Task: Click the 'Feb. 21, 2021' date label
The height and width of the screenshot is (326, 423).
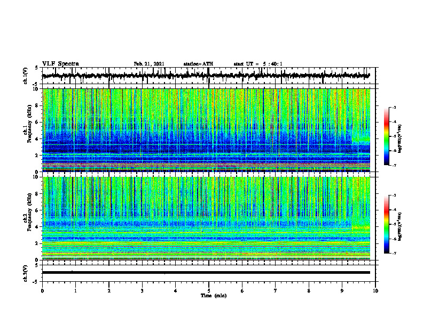Action: click(x=149, y=64)
